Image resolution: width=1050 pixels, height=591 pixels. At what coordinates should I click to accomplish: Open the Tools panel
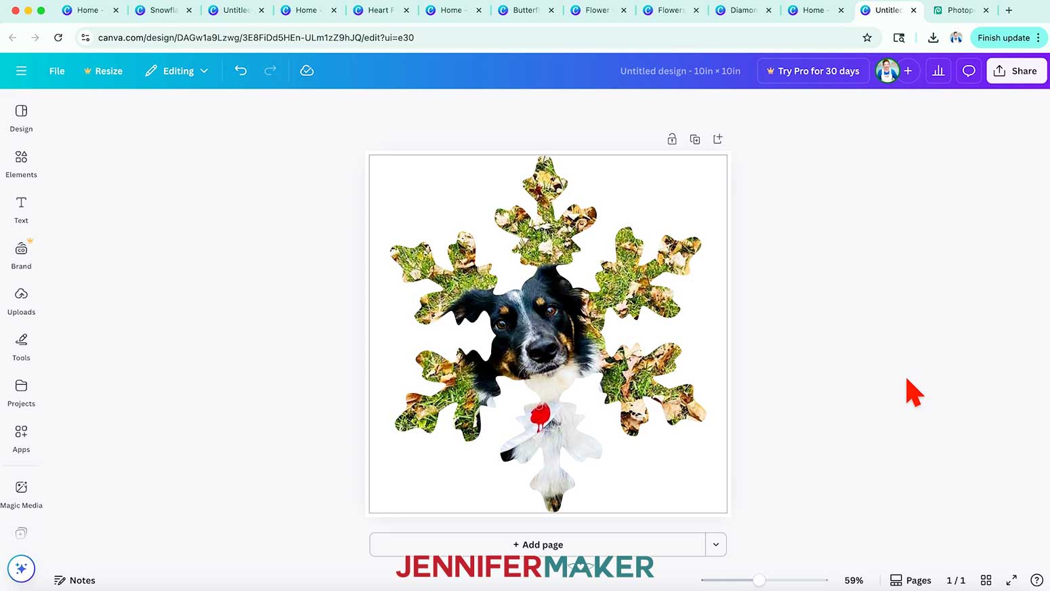coord(21,348)
